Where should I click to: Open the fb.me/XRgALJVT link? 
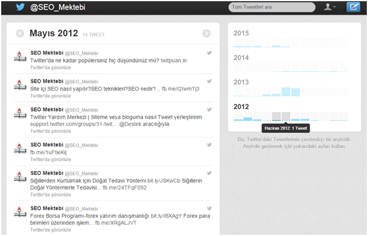pos(116,223)
